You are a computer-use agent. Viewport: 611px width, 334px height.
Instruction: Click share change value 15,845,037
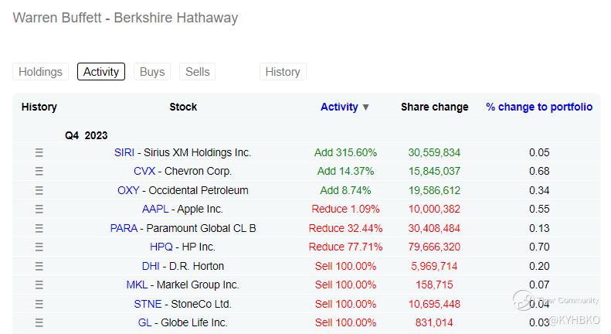click(434, 172)
